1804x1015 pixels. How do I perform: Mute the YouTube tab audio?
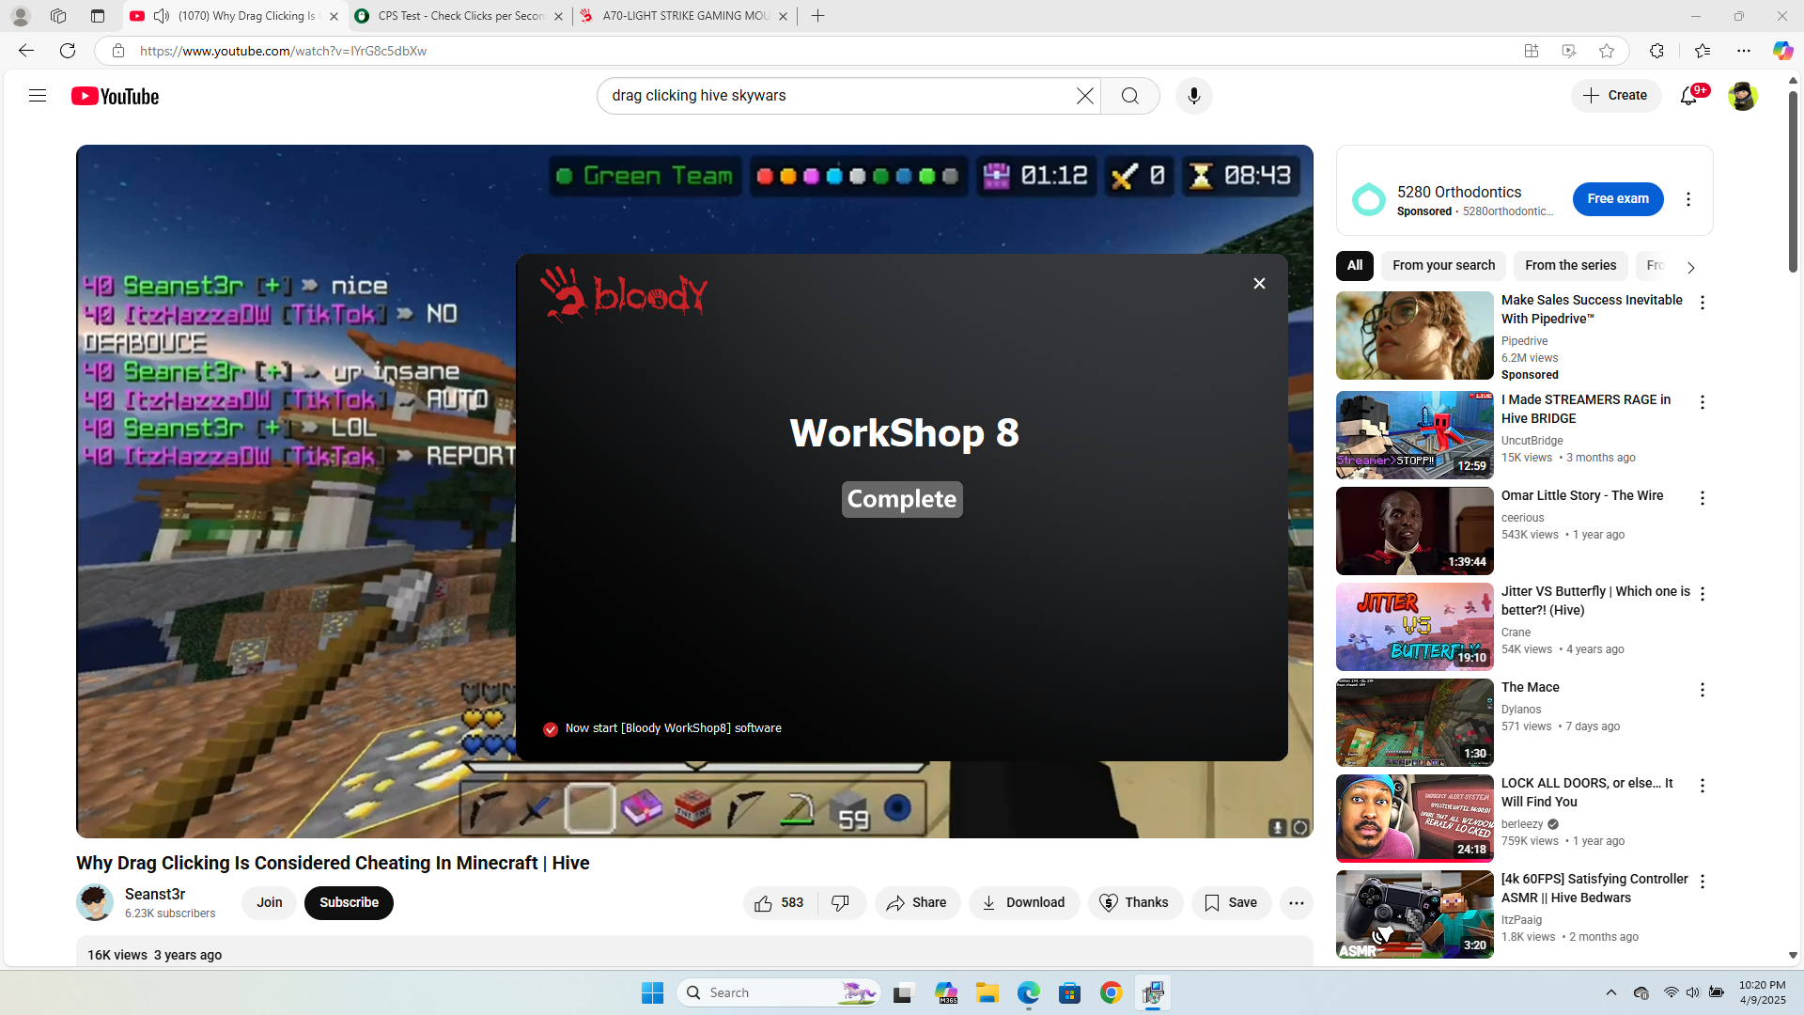click(x=162, y=16)
